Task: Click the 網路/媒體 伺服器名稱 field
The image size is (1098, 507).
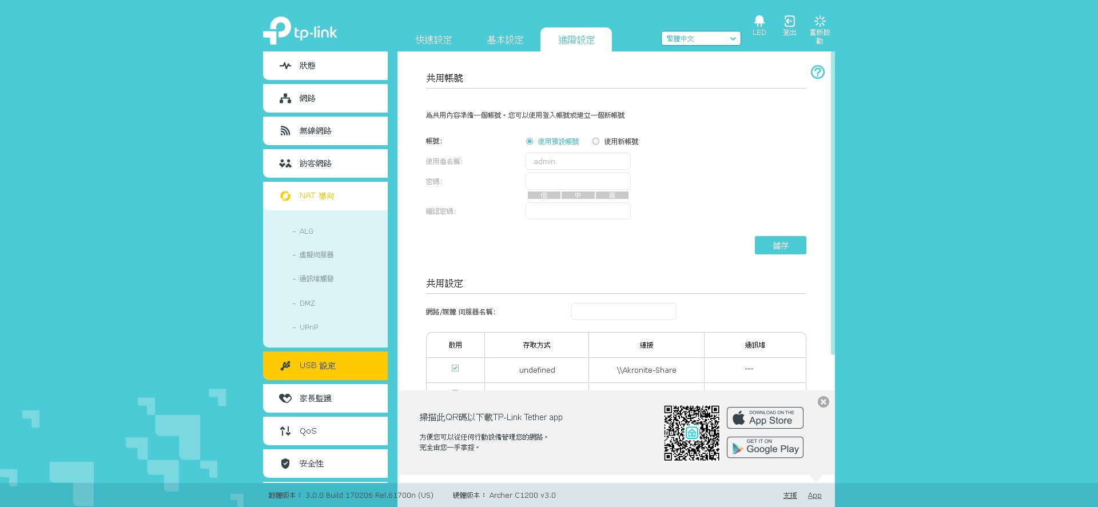Action: click(x=623, y=312)
